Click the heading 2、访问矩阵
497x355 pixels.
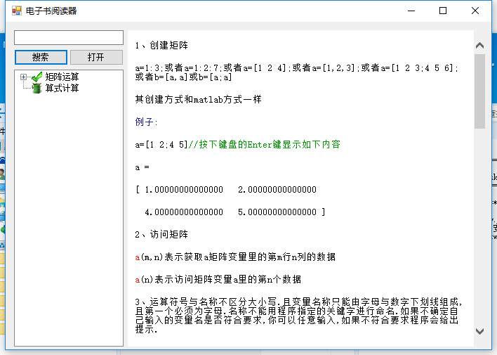coord(161,235)
